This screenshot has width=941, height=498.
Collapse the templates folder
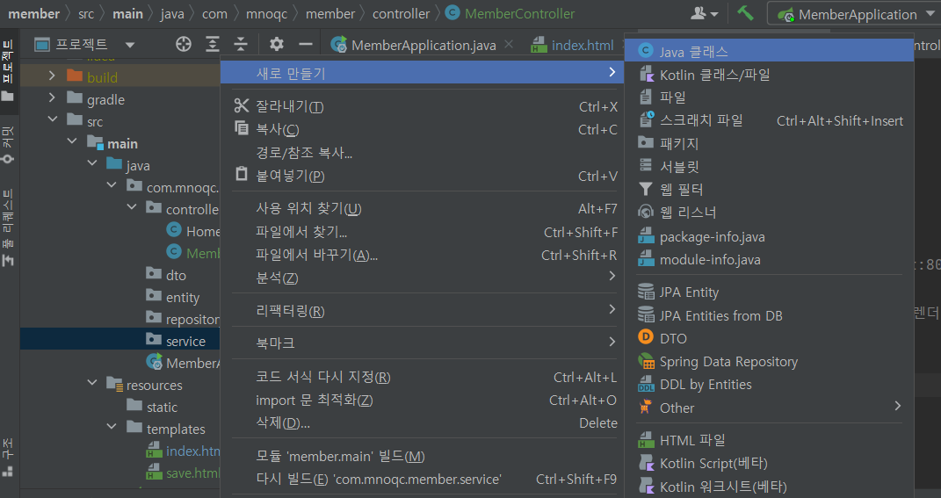pyautogui.click(x=112, y=427)
